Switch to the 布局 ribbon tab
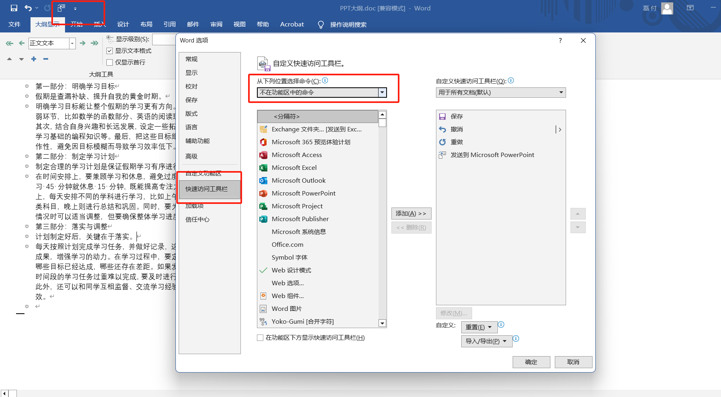Image resolution: width=721 pixels, height=397 pixels. click(x=147, y=24)
